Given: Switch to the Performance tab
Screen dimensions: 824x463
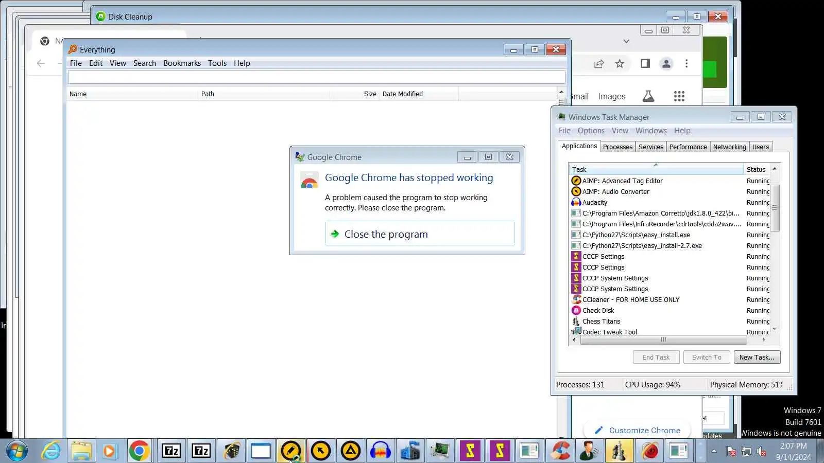Looking at the screenshot, I should 688,147.
